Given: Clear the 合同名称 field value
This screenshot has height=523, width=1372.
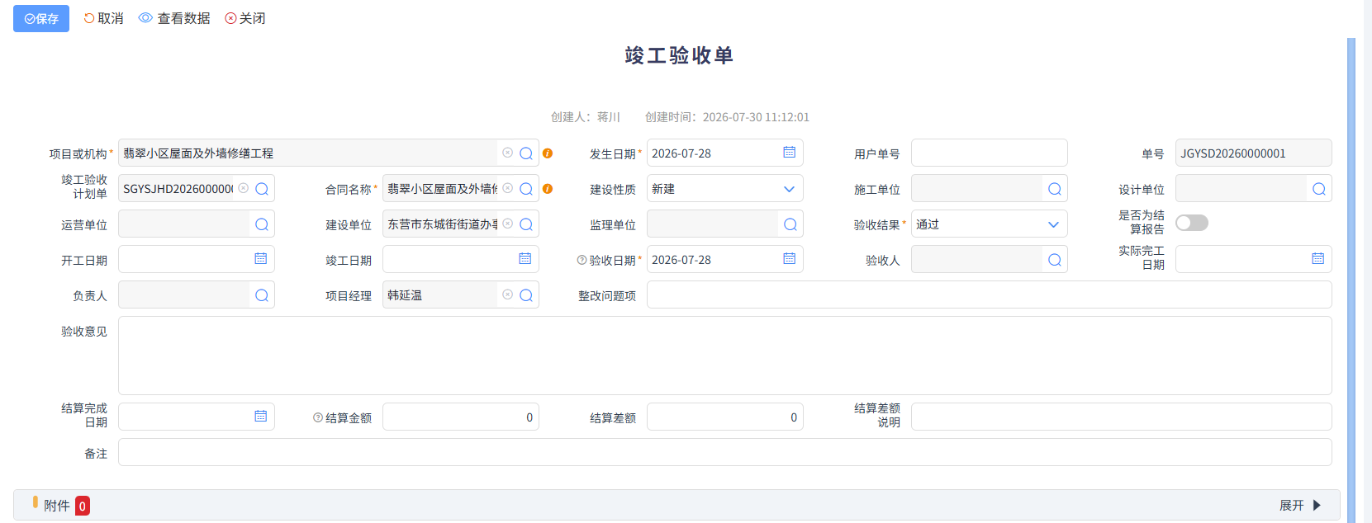Looking at the screenshot, I should point(507,188).
